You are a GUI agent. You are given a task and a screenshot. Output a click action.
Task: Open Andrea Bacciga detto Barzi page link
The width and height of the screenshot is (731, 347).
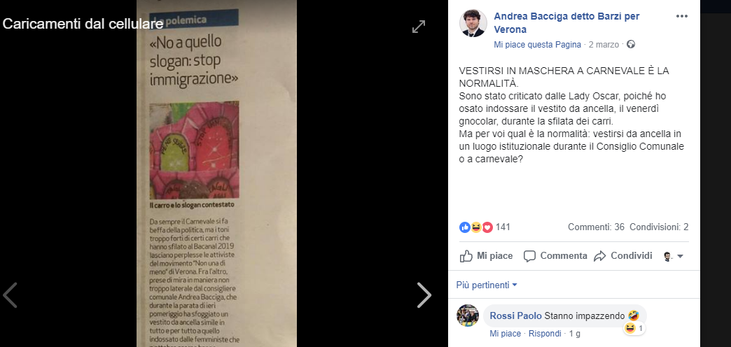tap(566, 23)
